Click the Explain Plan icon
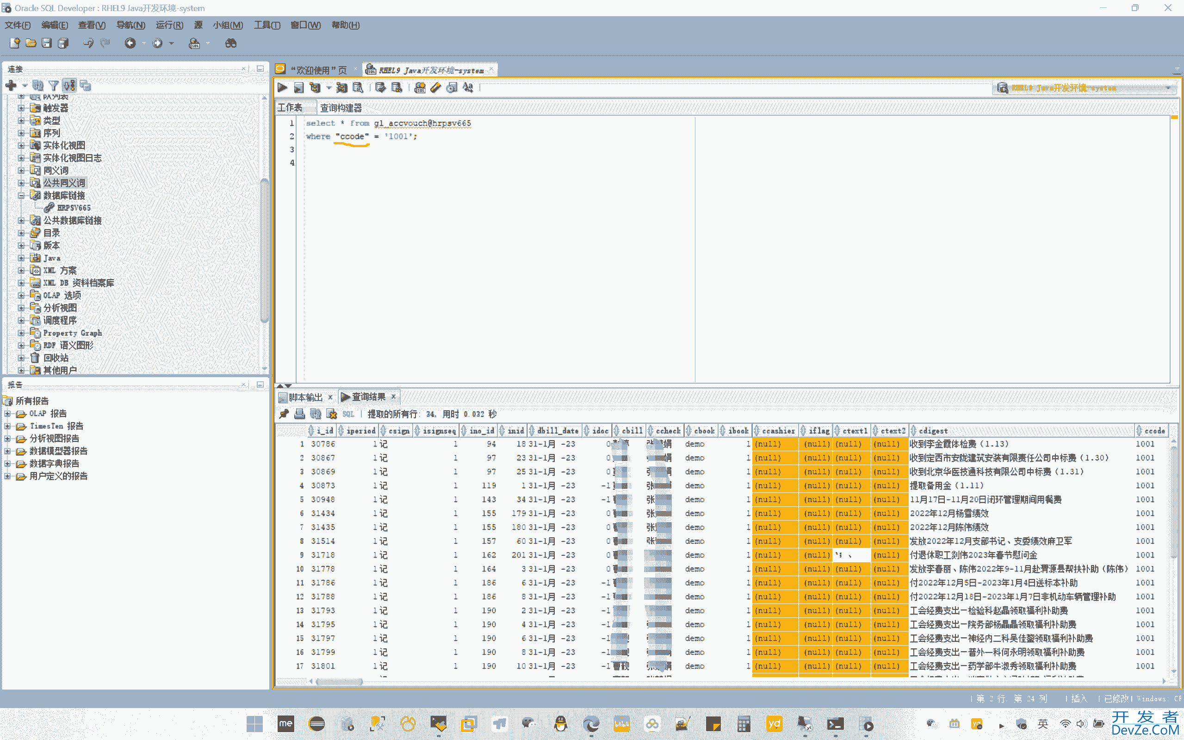Viewport: 1184px width, 740px height. pos(315,87)
